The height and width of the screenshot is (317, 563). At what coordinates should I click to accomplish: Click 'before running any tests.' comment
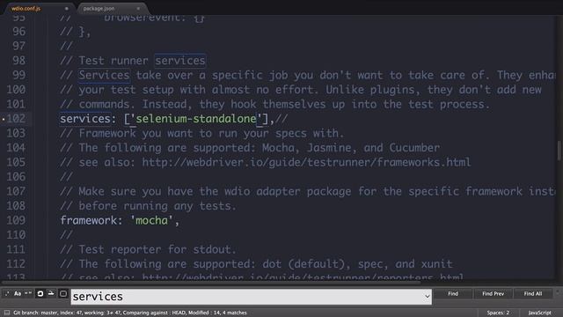pos(157,206)
